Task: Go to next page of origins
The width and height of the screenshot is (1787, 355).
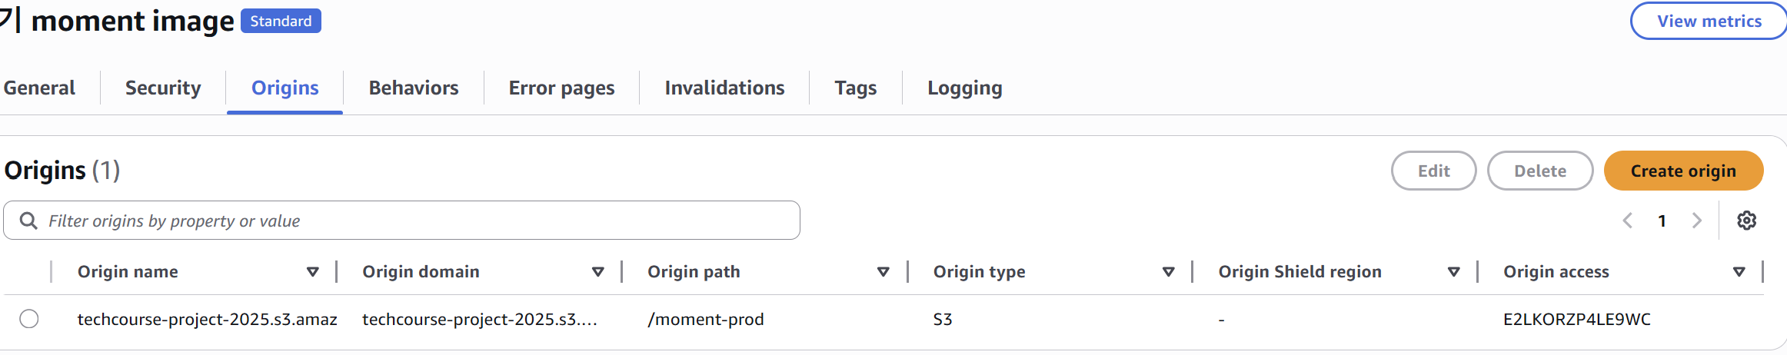Action: click(1696, 221)
